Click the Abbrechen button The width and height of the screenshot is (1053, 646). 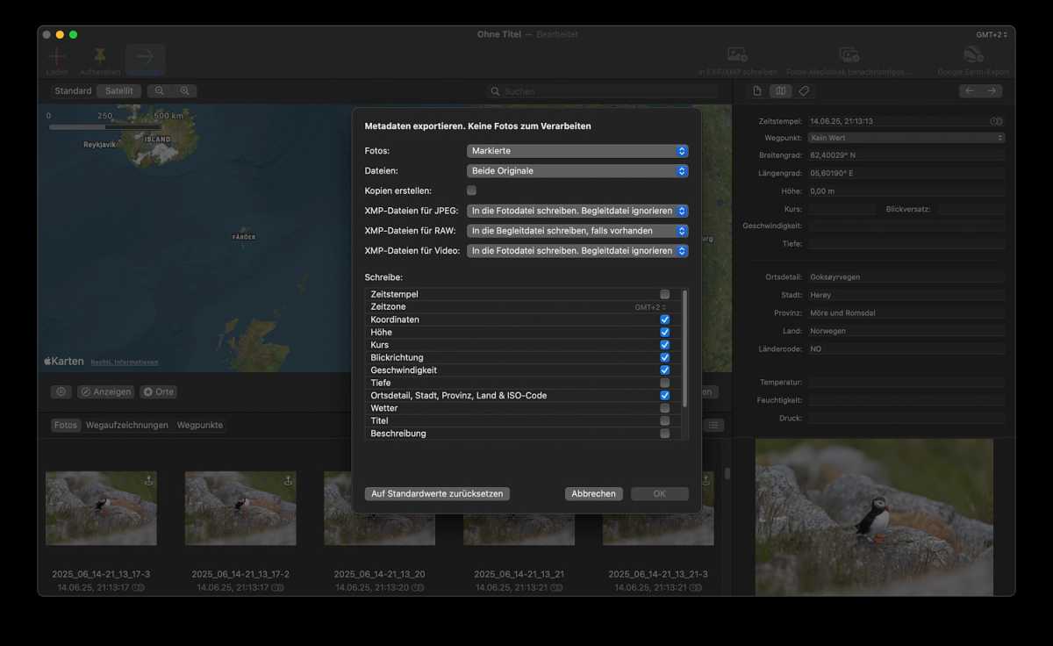pos(594,494)
